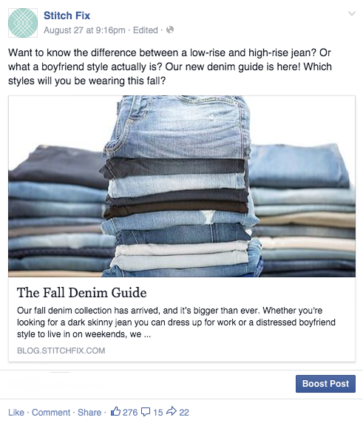
Task: Select the Comment link below the post
Action: [51, 412]
